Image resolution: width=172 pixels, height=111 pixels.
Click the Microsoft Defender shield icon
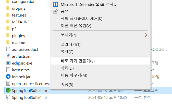click(56, 4)
